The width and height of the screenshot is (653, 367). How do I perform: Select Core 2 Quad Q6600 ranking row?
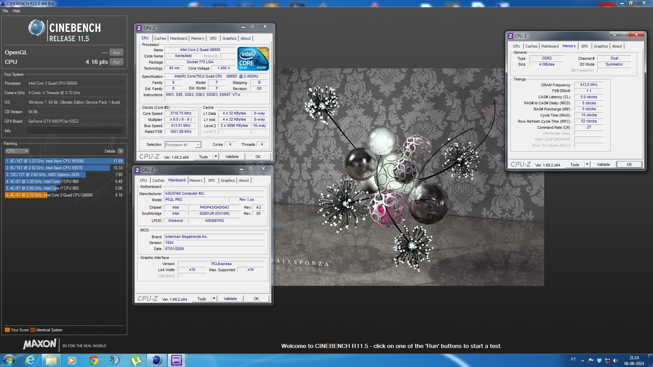click(64, 195)
